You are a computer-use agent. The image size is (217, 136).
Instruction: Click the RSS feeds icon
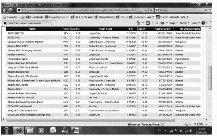pyautogui.click(x=148, y=23)
